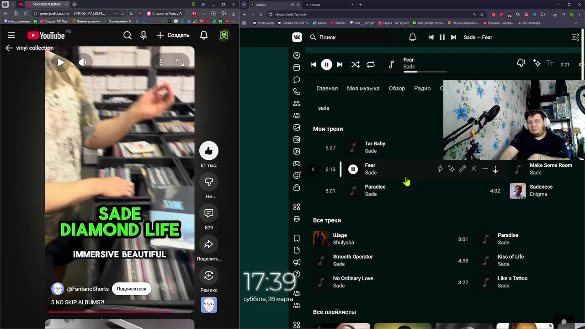Expand YouTube short to fullscreen
The height and width of the screenshot is (329, 585).
click(180, 63)
